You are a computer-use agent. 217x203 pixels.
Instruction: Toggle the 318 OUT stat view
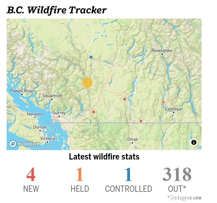[177, 180]
